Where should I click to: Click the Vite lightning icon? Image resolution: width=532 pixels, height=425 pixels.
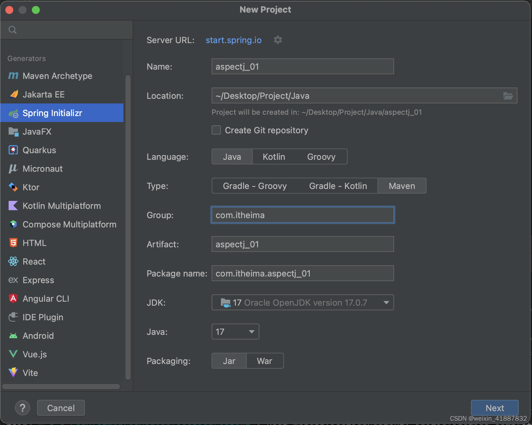click(13, 373)
